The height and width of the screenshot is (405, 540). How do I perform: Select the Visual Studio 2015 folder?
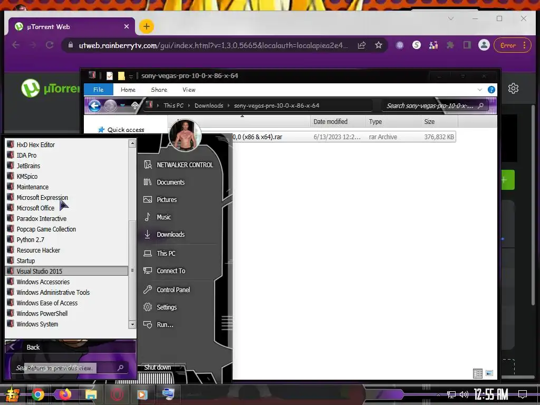click(67, 272)
